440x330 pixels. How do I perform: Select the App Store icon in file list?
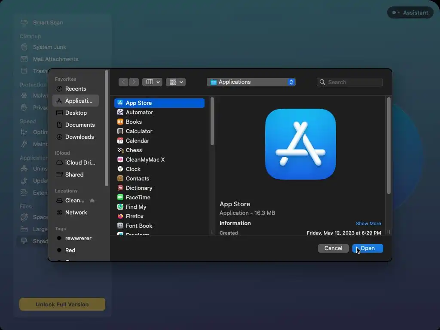120,103
